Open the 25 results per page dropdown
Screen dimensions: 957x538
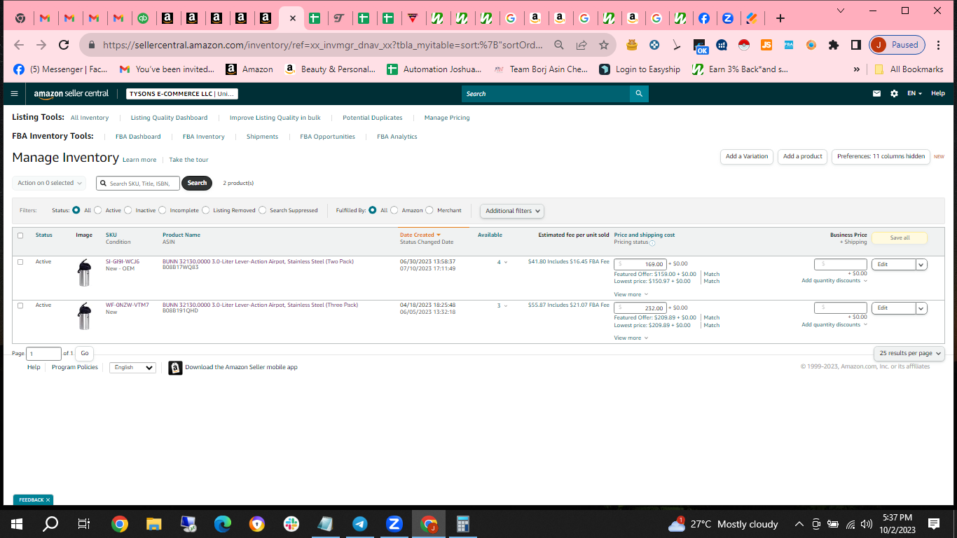[x=909, y=353]
